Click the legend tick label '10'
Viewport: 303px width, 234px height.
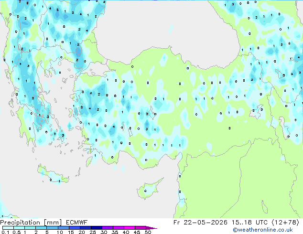(60, 232)
